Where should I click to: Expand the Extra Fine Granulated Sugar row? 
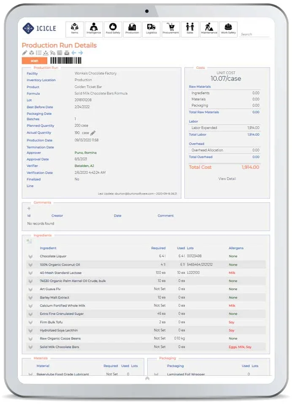[x=30, y=314]
